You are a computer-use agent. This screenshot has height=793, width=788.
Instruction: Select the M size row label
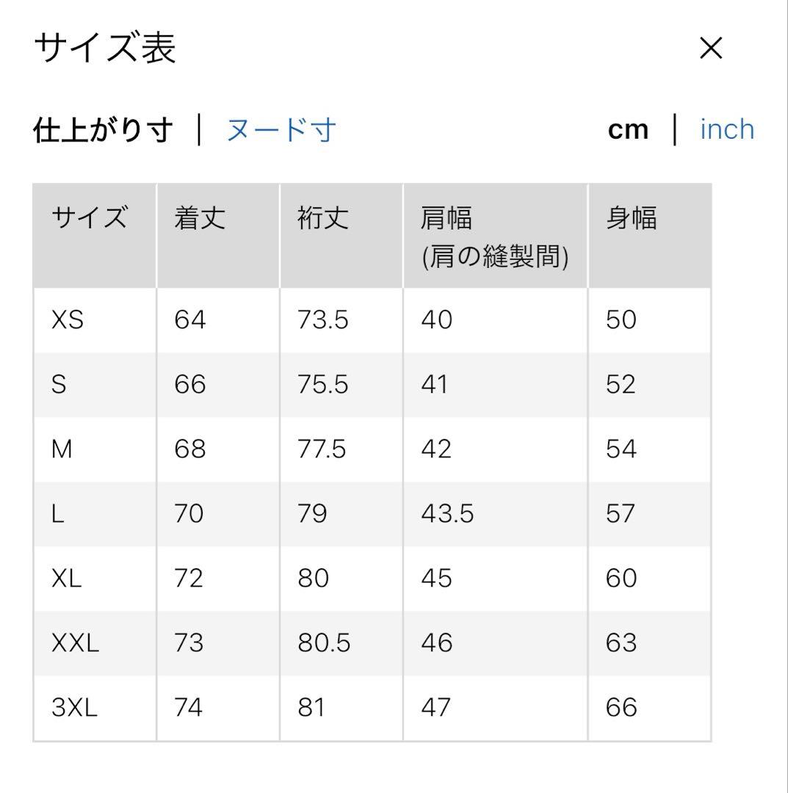62,449
